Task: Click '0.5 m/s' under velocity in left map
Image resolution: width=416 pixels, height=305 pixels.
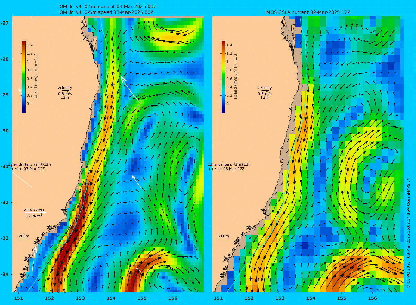Action: 65,94
